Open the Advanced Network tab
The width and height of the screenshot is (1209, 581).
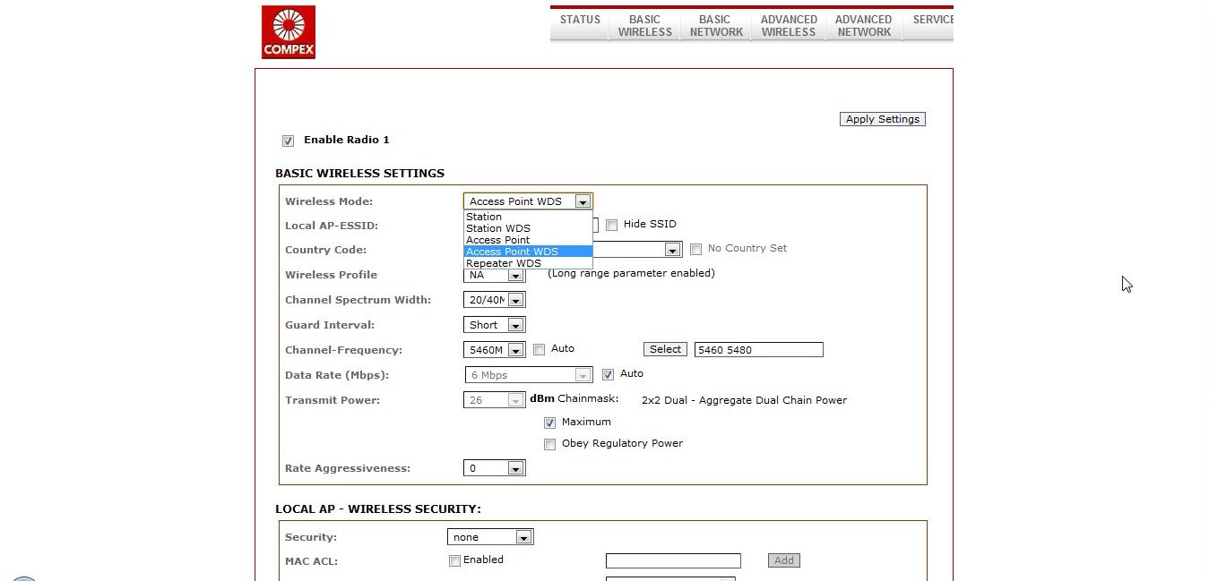point(864,25)
